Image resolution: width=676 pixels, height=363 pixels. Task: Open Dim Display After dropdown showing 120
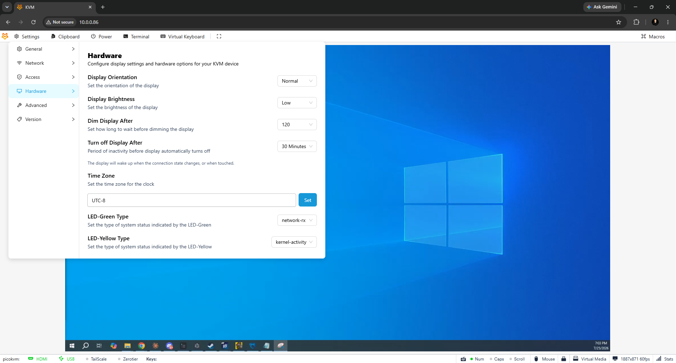point(297,125)
